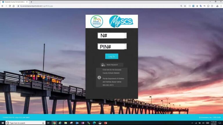223x125 pixels.
Task: Expand the system tray hidden icons arrow
Action: 192,123
